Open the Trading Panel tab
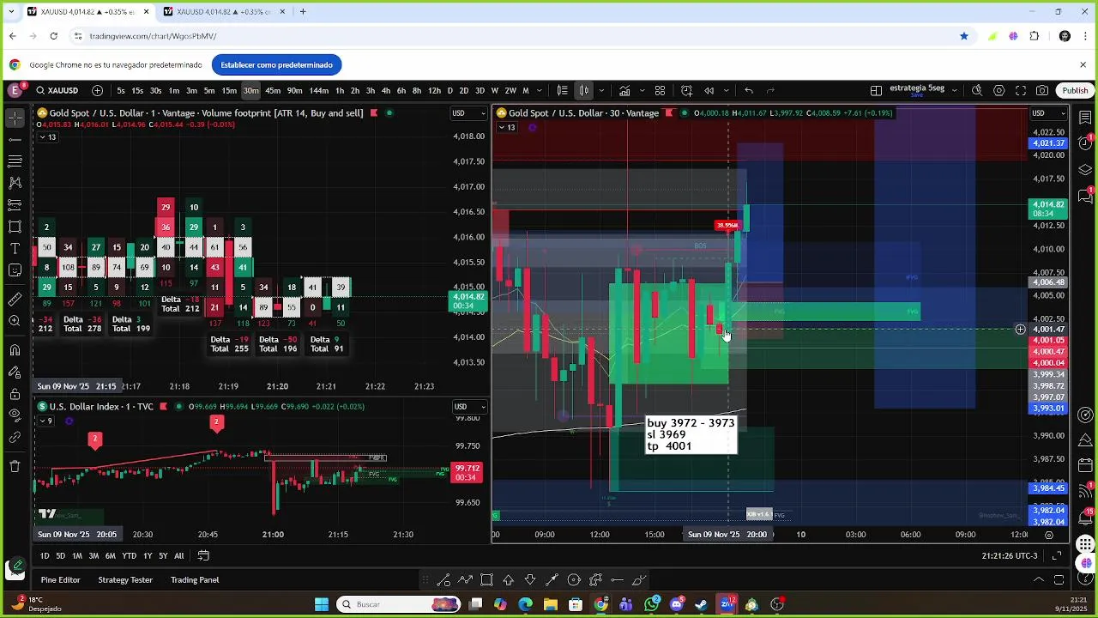The image size is (1098, 618). click(195, 580)
